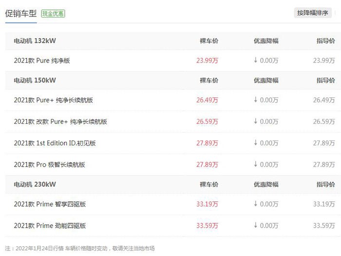The width and height of the screenshot is (341, 256).
Task: Click the red 26.59万 bare-car price
Action: pos(207,121)
